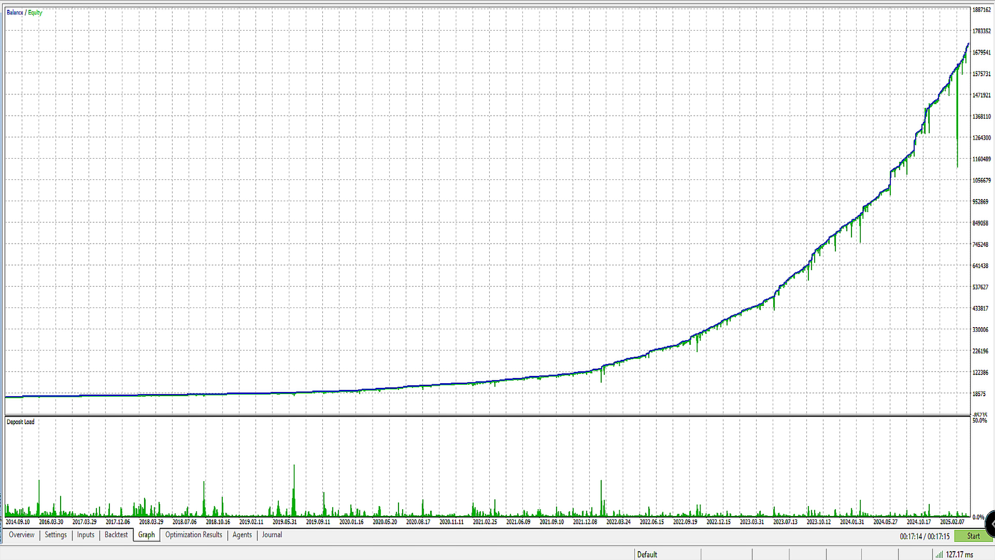Click the 2022.03.24 date on time axis
Image resolution: width=995 pixels, height=560 pixels.
pyautogui.click(x=618, y=522)
